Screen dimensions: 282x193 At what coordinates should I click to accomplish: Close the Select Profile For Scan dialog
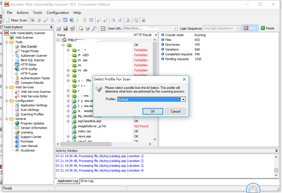184,79
